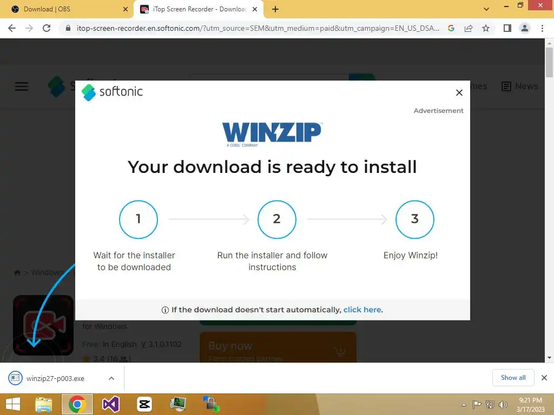The image size is (554, 415).
Task: Open the News section on Softonic
Action: pos(520,86)
